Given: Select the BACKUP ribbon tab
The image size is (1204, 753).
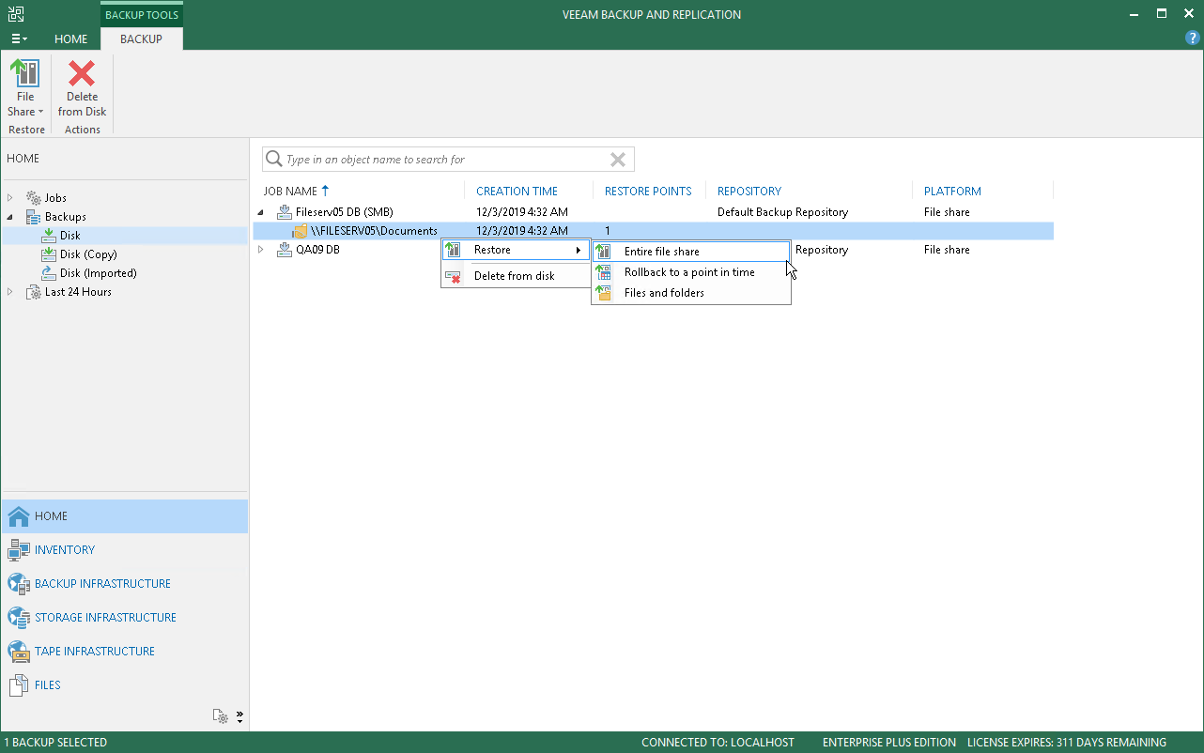Looking at the screenshot, I should click(142, 38).
